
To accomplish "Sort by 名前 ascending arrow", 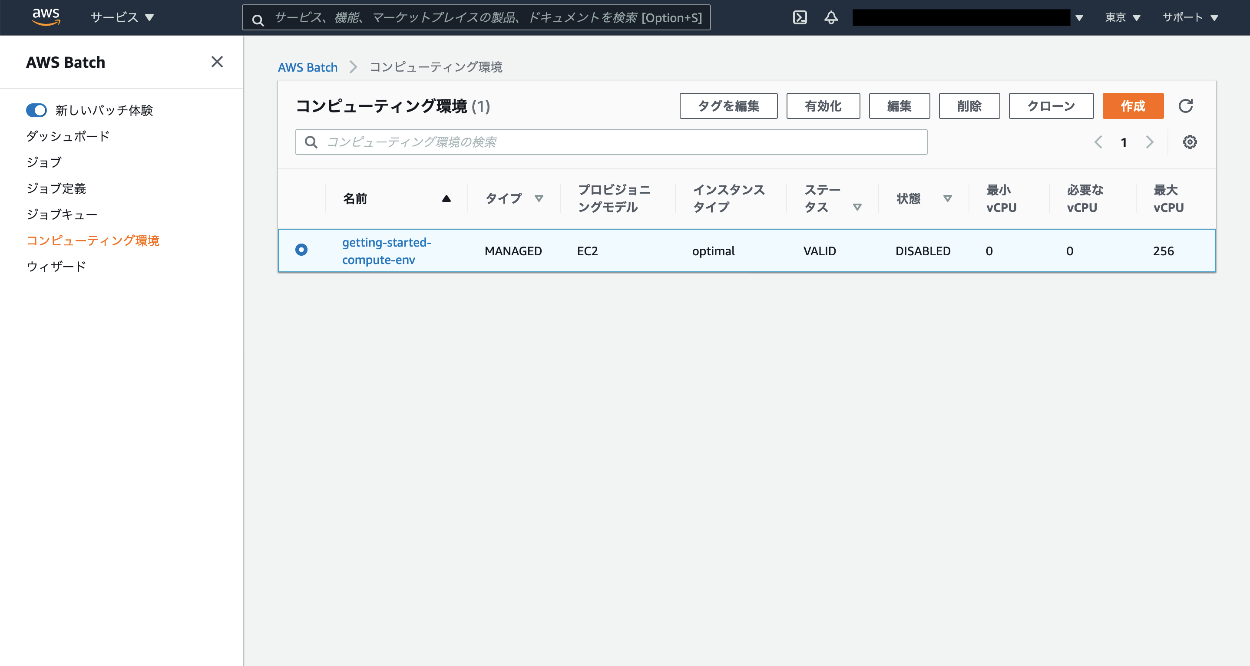I will pos(446,198).
